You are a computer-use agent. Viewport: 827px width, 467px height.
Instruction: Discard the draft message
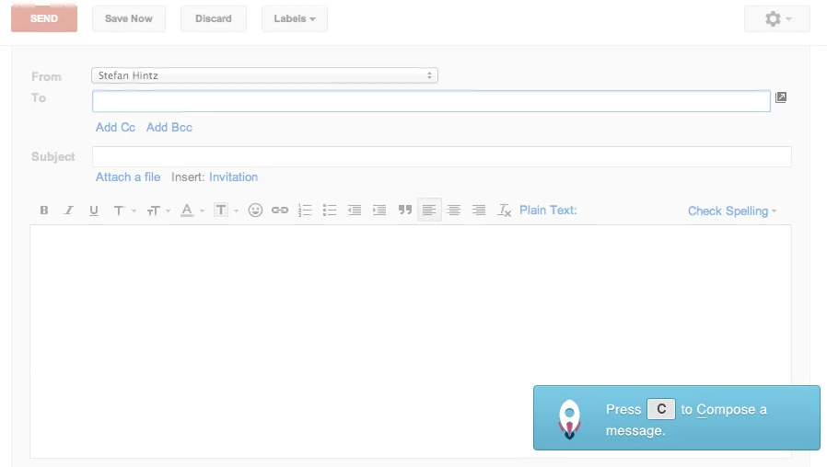point(214,18)
